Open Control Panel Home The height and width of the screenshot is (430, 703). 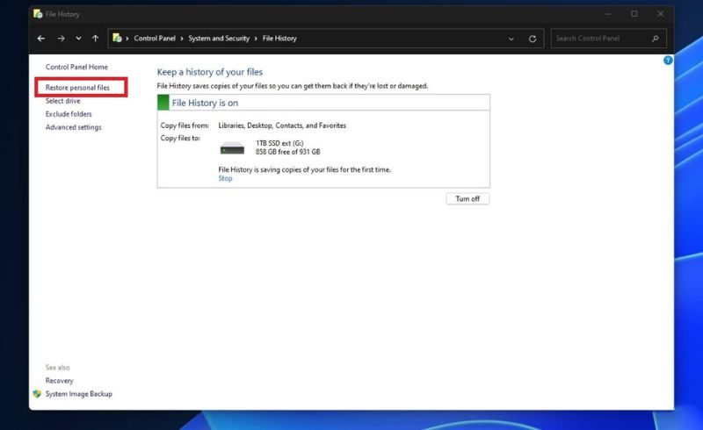[76, 68]
